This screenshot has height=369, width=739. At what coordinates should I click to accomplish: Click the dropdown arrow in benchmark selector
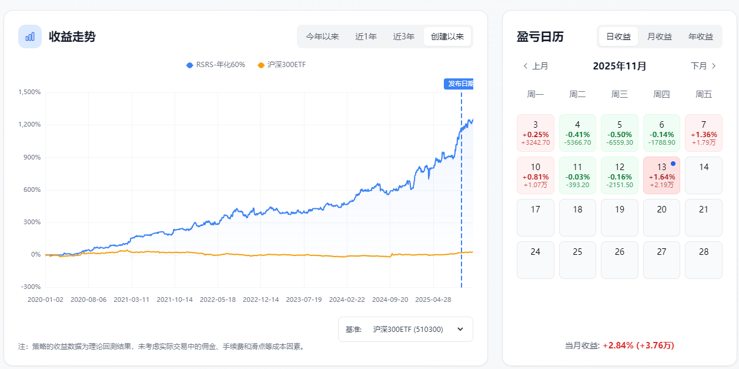point(460,330)
